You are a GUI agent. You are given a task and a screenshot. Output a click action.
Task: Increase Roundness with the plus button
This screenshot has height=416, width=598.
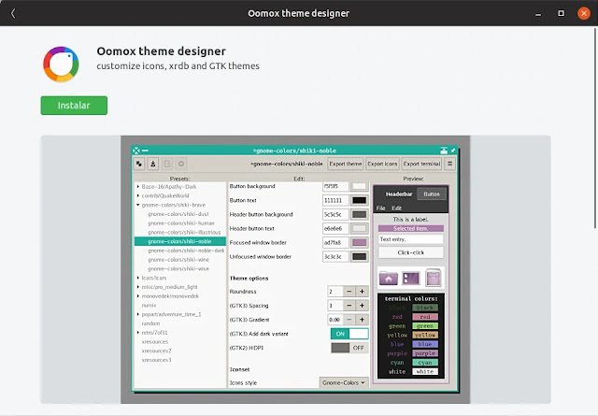pyautogui.click(x=362, y=292)
